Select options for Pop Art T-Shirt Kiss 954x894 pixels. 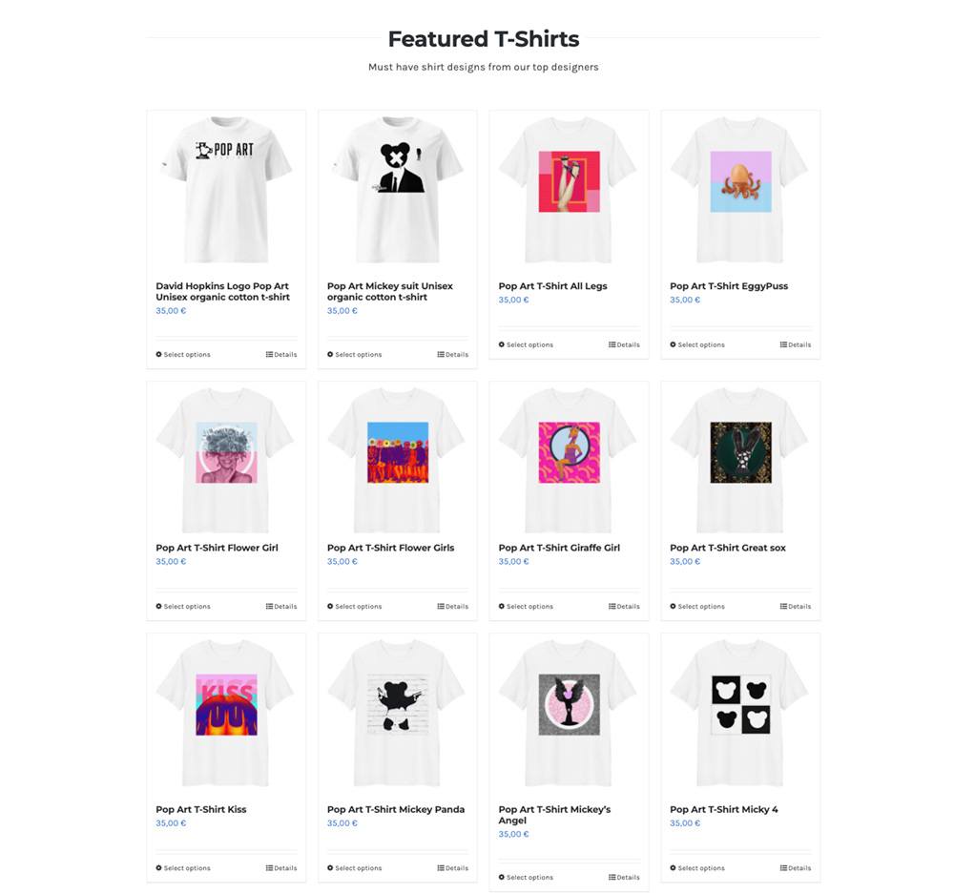(183, 868)
